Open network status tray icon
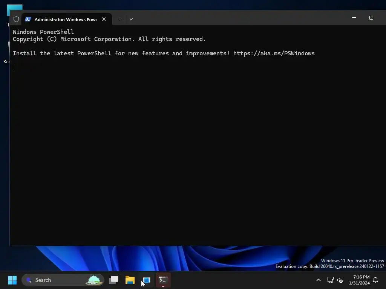 coord(330,280)
